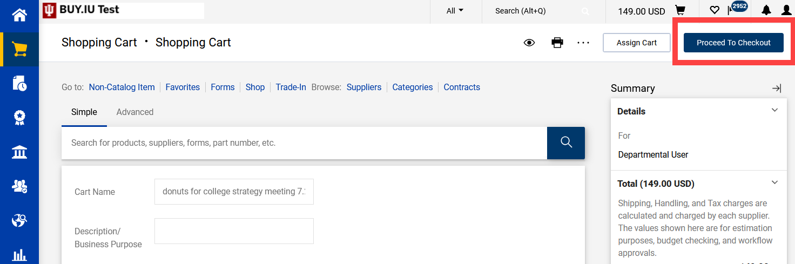Open the Non-Catalog Item link
Image resolution: width=795 pixels, height=264 pixels.
coord(122,87)
